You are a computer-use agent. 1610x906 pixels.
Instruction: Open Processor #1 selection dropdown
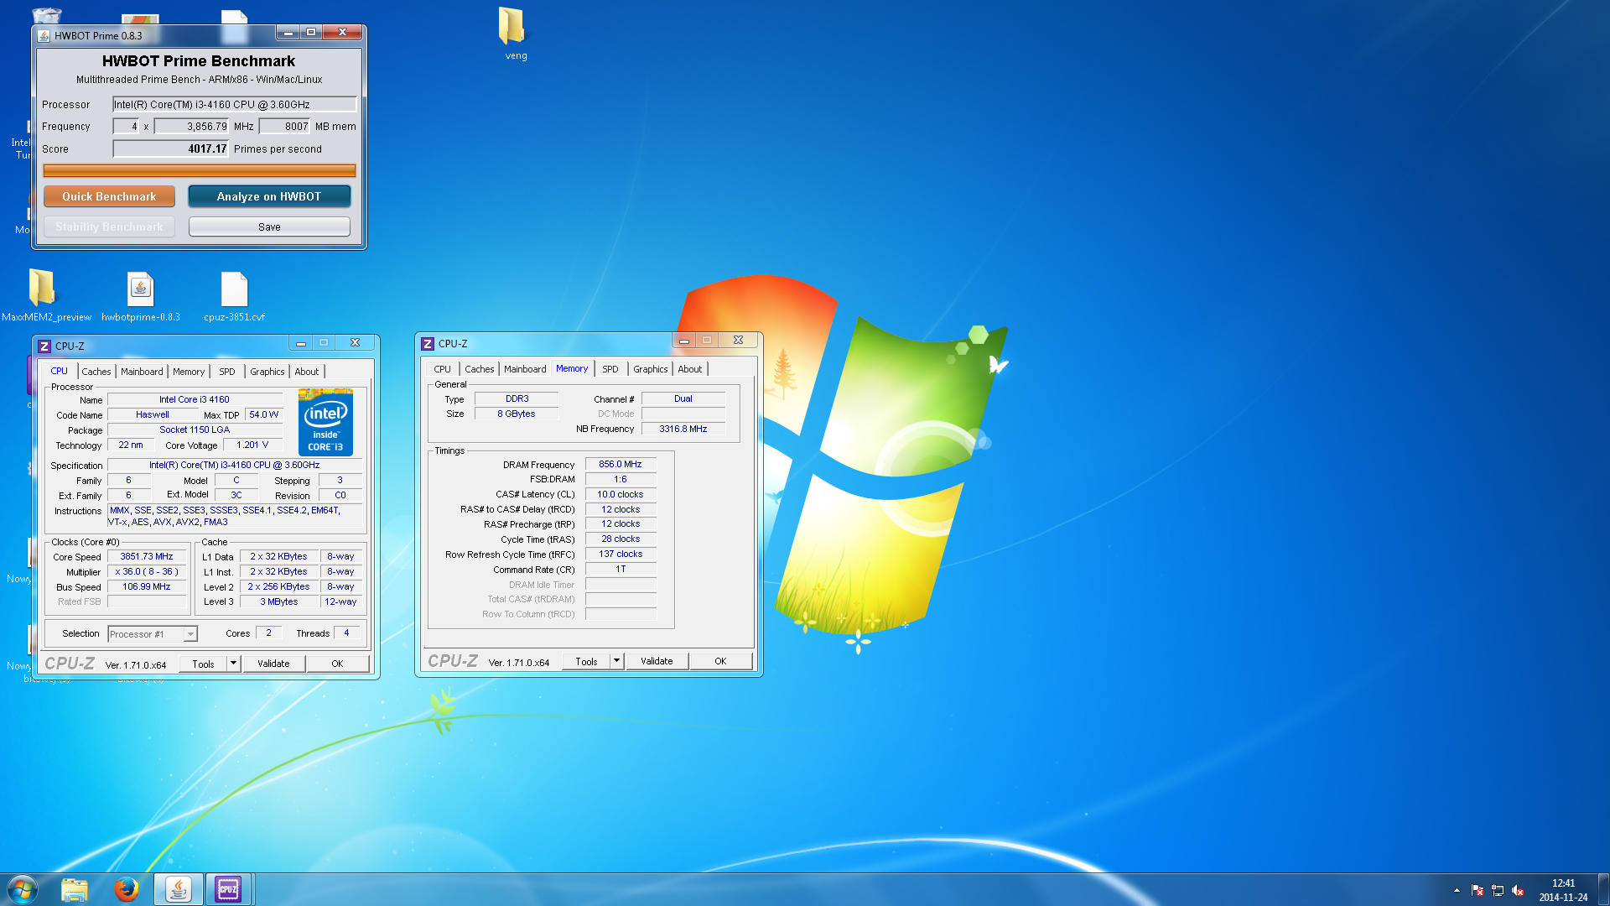coord(152,634)
